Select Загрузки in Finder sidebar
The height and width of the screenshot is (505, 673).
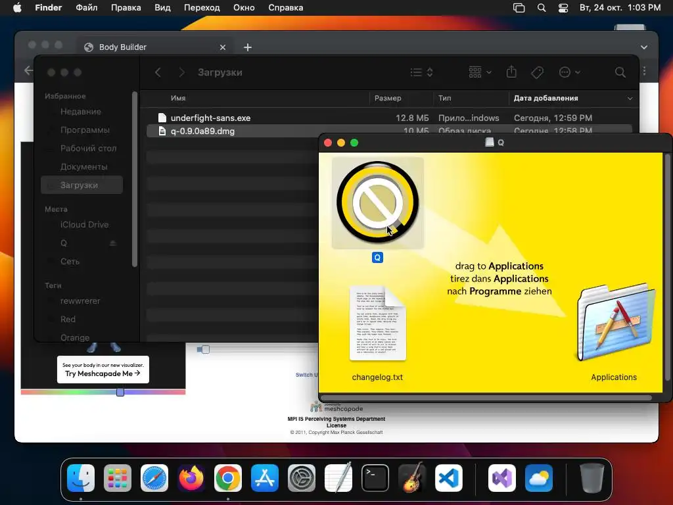(x=81, y=185)
